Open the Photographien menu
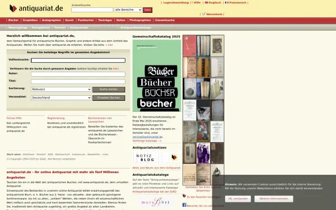The height and width of the screenshot is (210, 336). 140,20
